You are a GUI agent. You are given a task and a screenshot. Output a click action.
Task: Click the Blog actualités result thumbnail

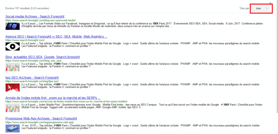(12, 67)
